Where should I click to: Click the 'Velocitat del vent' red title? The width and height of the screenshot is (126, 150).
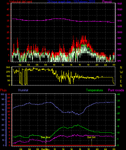coord(21,2)
